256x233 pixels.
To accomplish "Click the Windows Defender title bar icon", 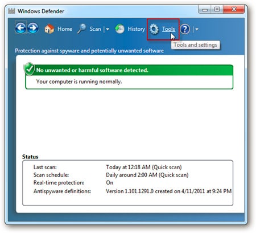I will [11, 11].
